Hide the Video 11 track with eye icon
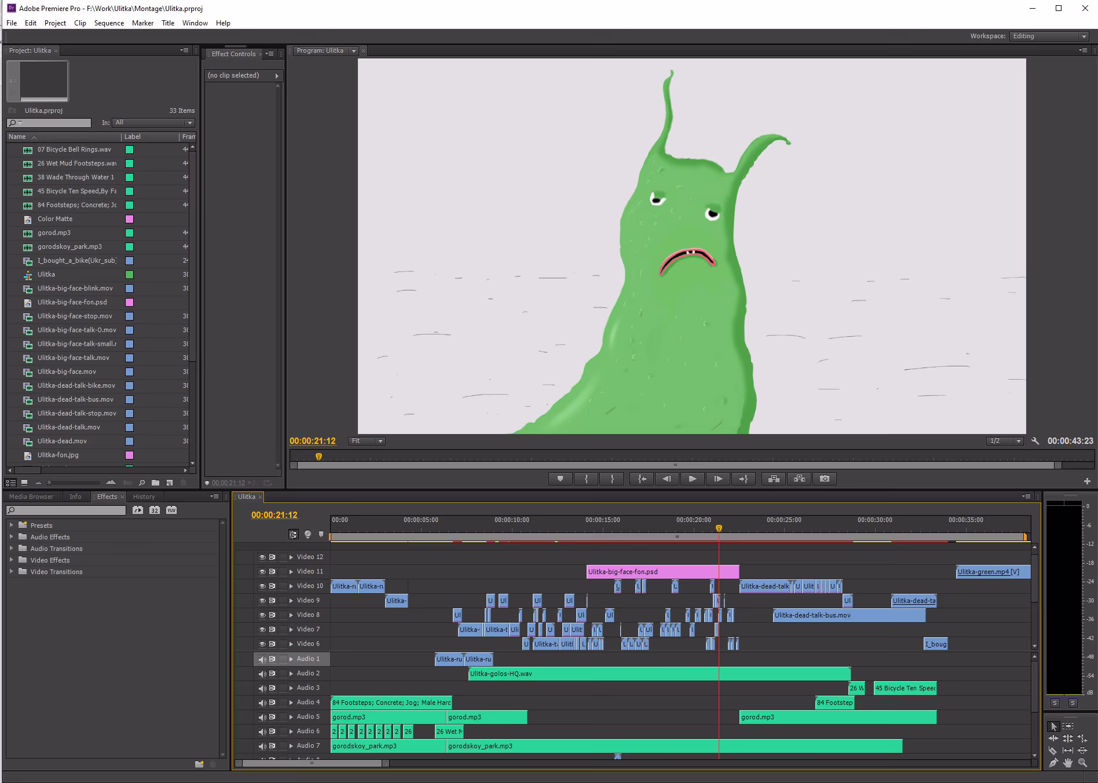This screenshot has width=1098, height=783. coord(262,571)
